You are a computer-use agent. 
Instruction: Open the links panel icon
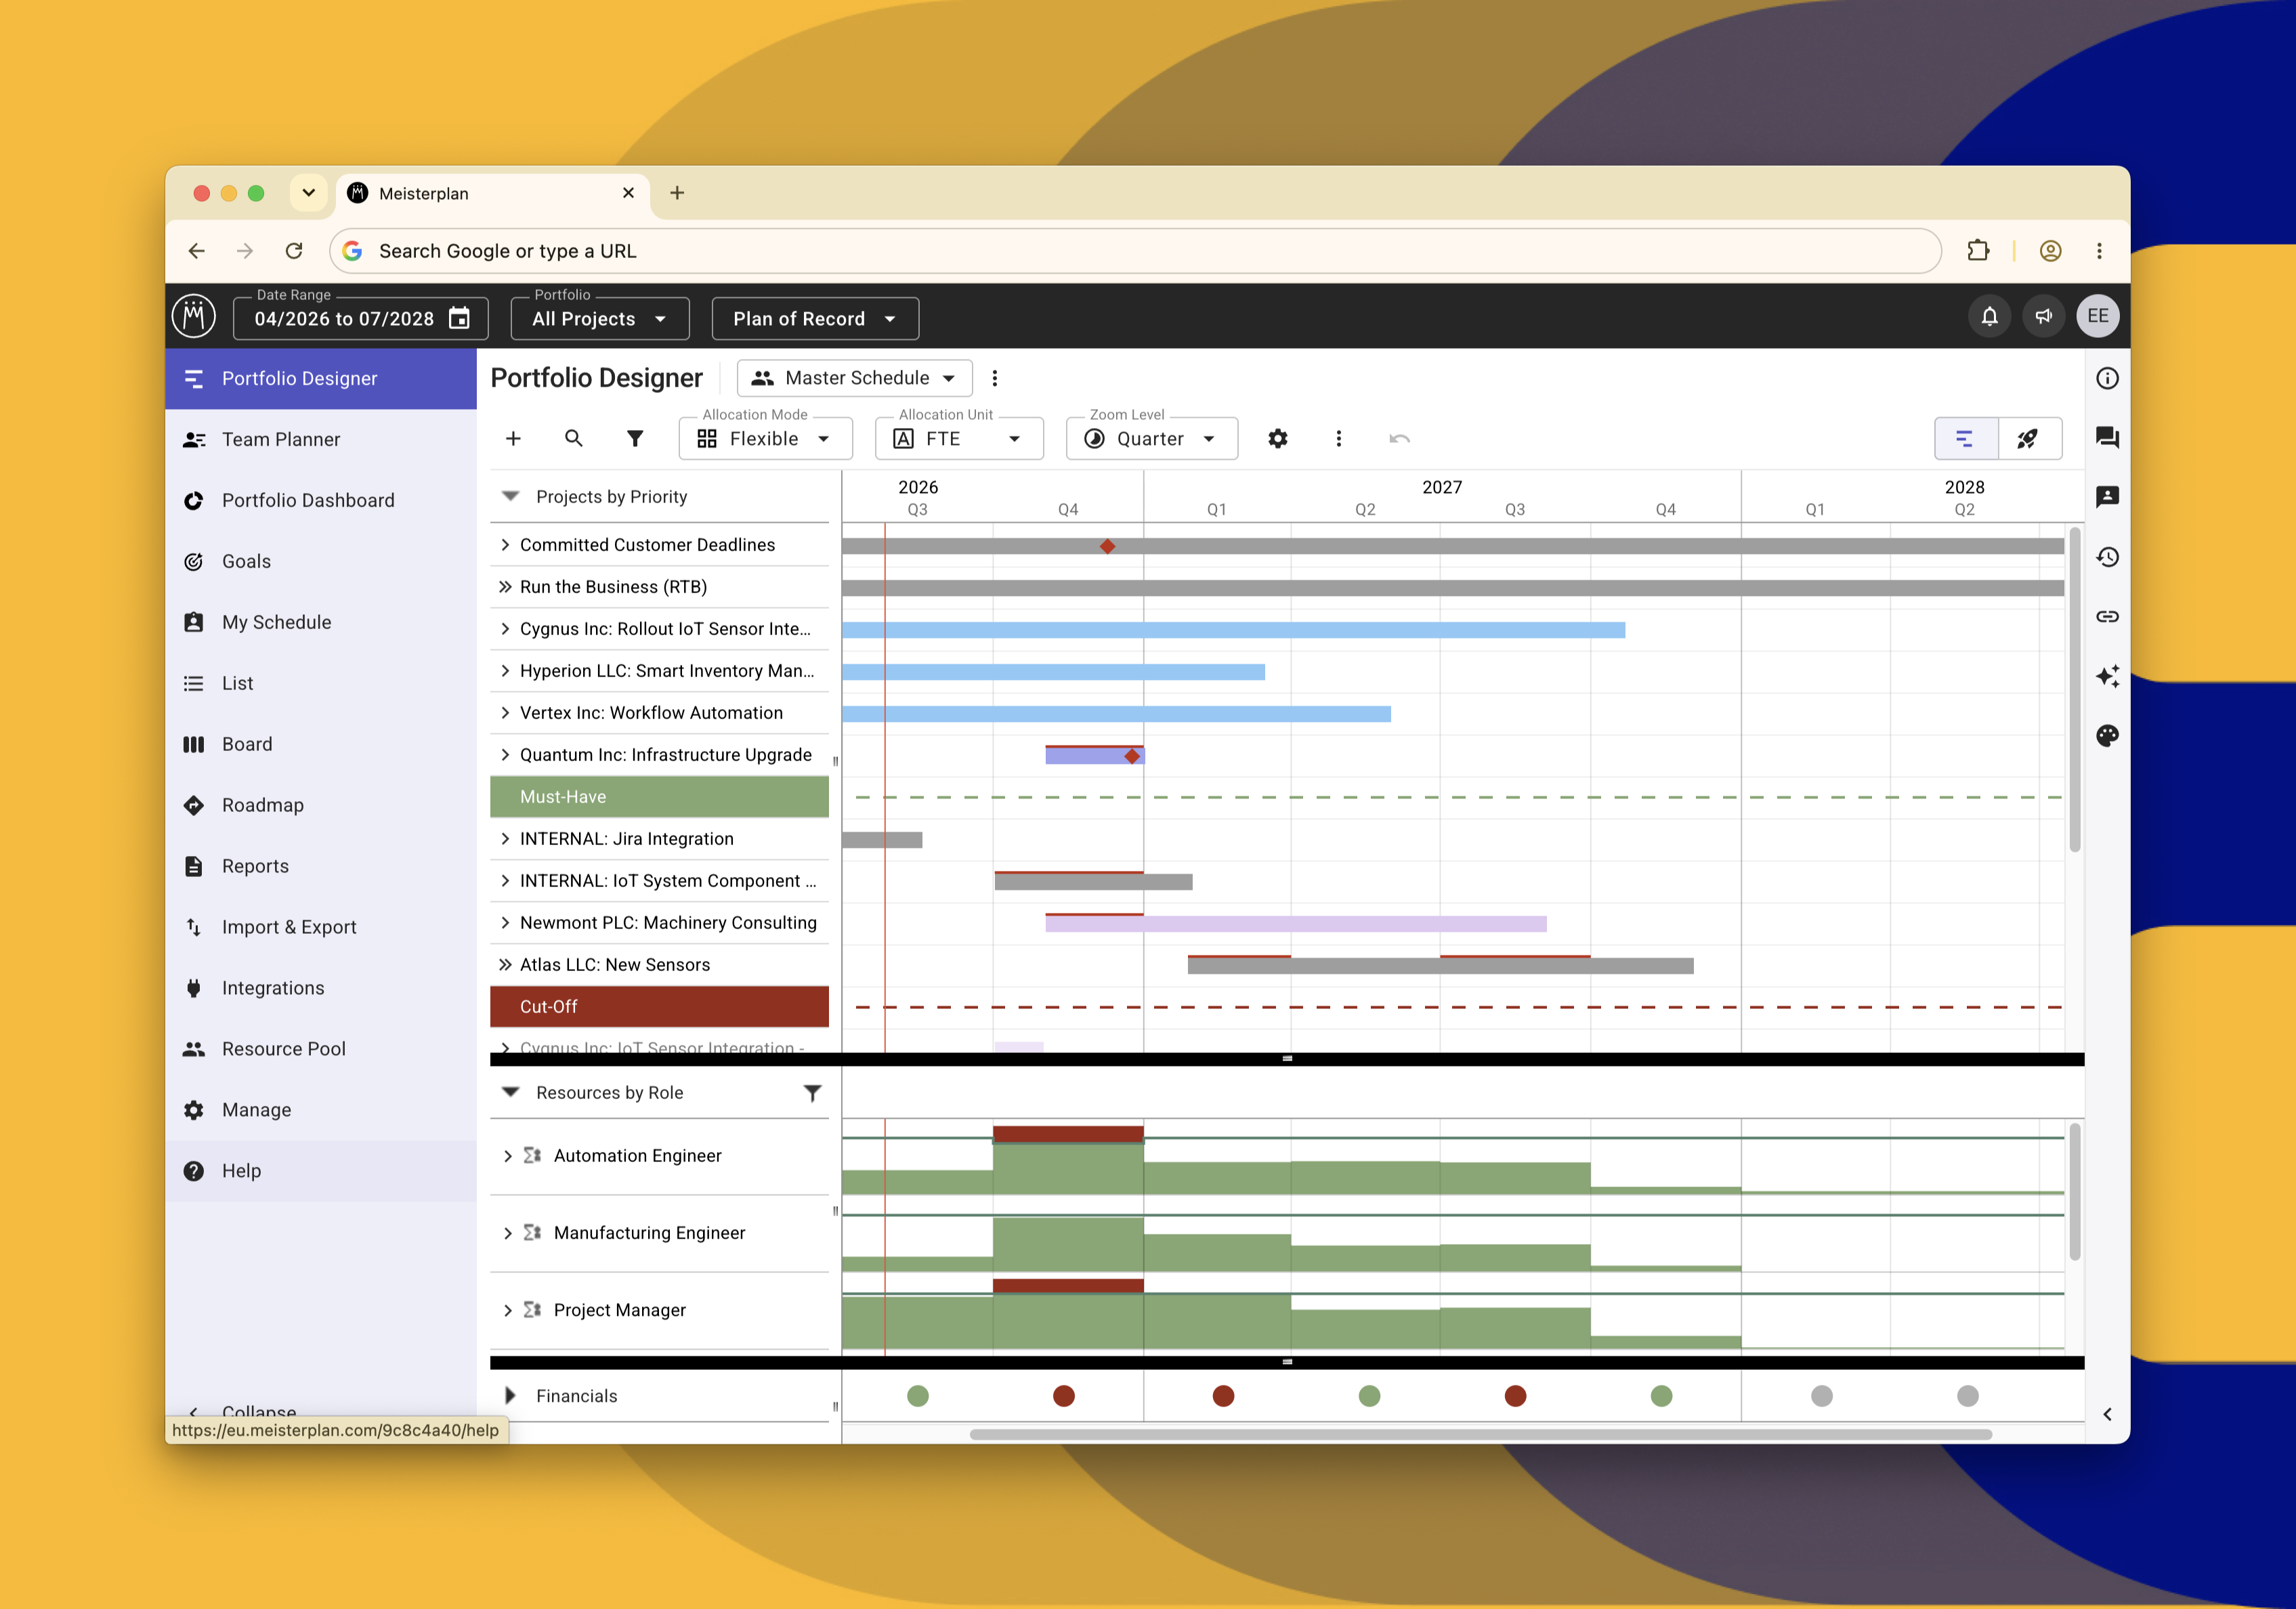pos(2107,617)
